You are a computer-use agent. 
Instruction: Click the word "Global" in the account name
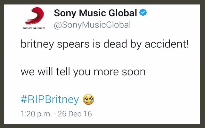click(x=123, y=13)
